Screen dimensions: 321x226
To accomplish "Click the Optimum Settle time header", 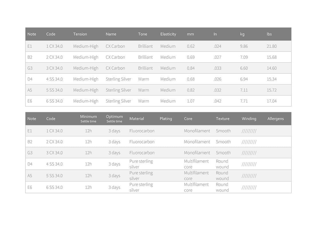I will tap(114, 119).
